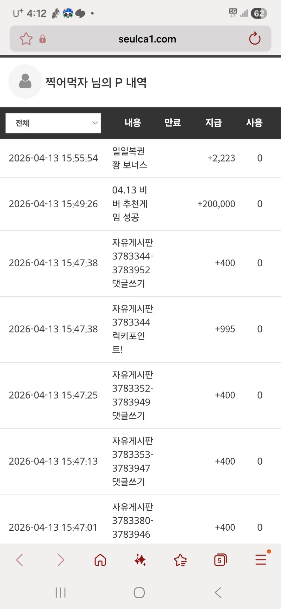
Task: Open the 일일복권 꽝 보너스 entry
Action: coord(130,158)
